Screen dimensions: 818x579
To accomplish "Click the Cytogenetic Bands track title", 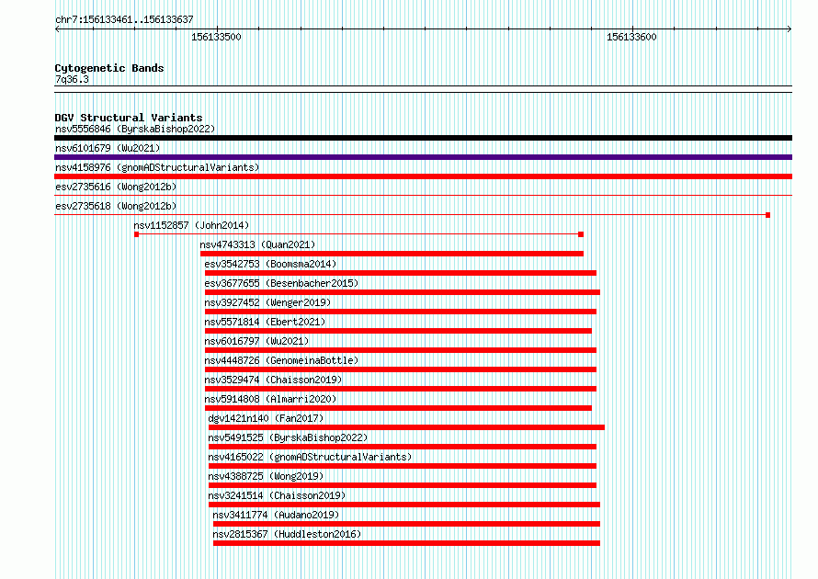I will coord(109,68).
